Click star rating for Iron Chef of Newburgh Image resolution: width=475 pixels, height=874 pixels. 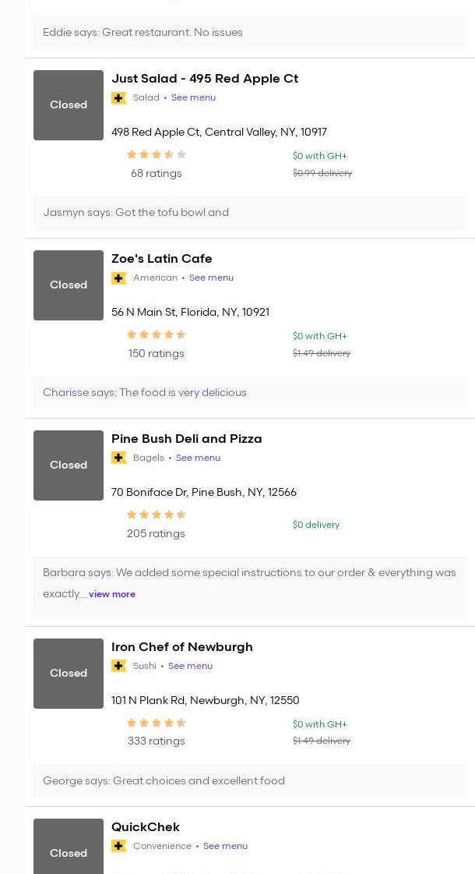point(156,724)
